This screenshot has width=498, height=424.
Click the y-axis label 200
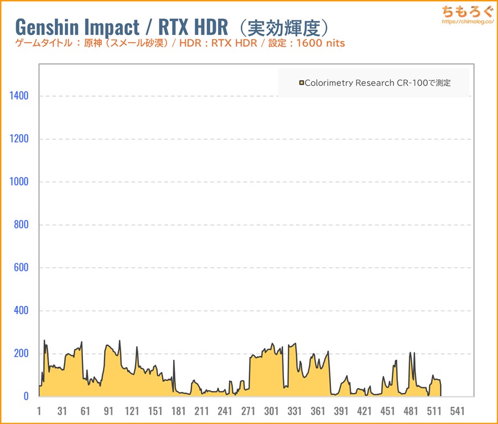21,354
